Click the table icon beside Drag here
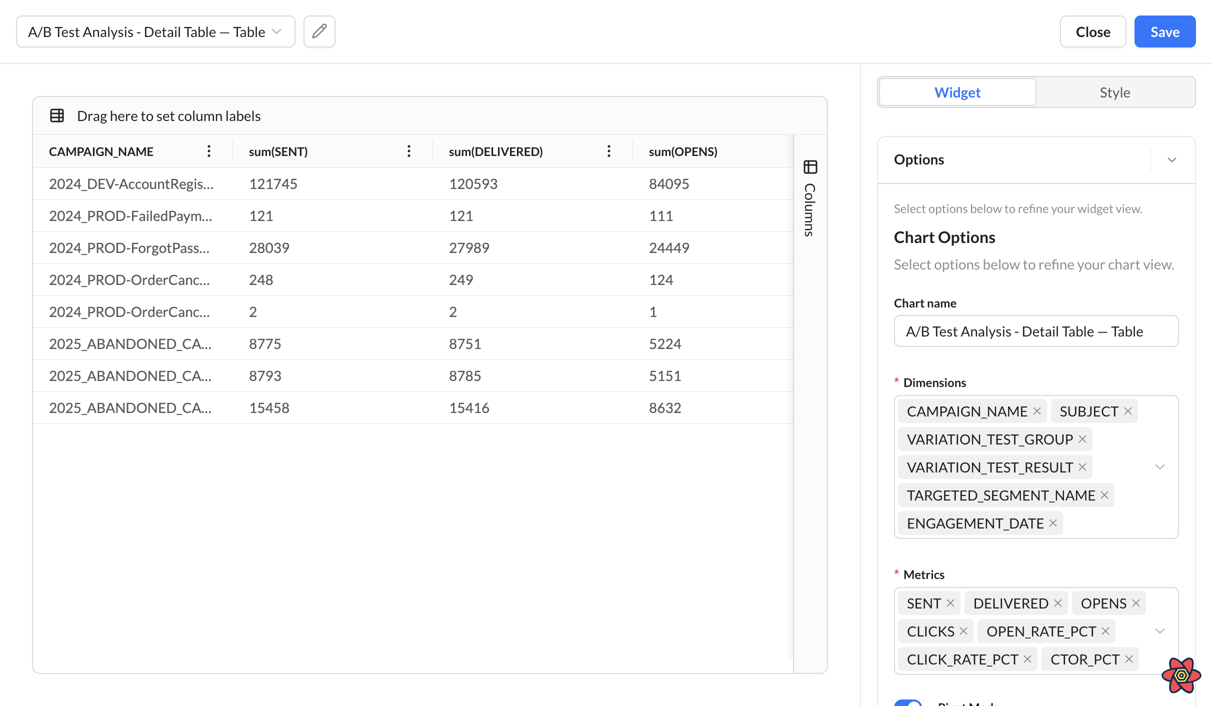The width and height of the screenshot is (1212, 706). pos(57,115)
